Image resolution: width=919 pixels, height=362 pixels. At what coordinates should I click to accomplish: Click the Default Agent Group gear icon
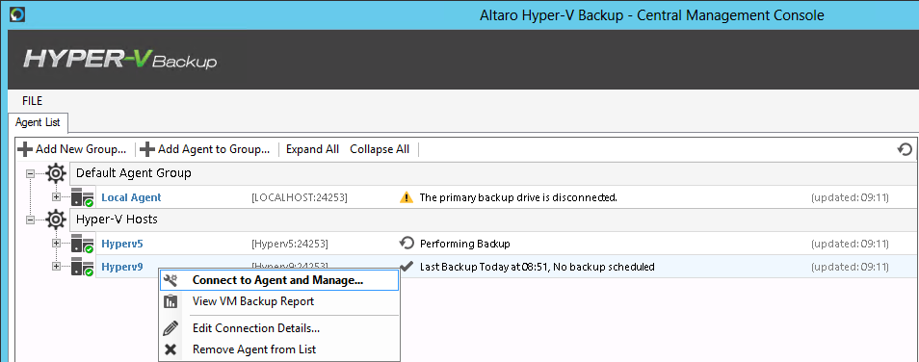[x=56, y=173]
